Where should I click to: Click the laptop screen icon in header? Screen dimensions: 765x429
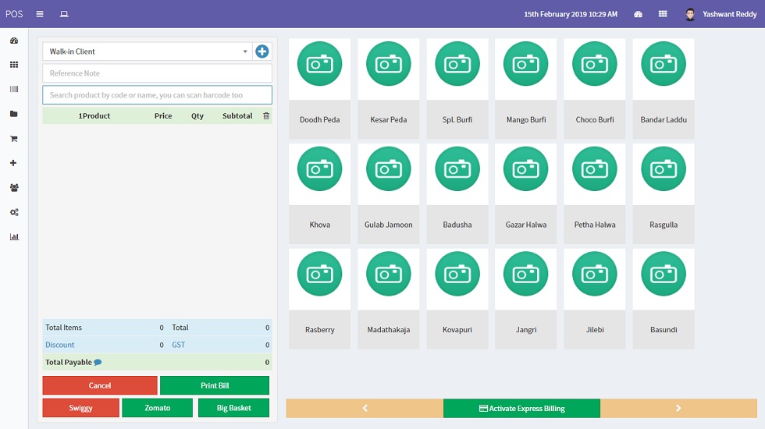click(64, 14)
